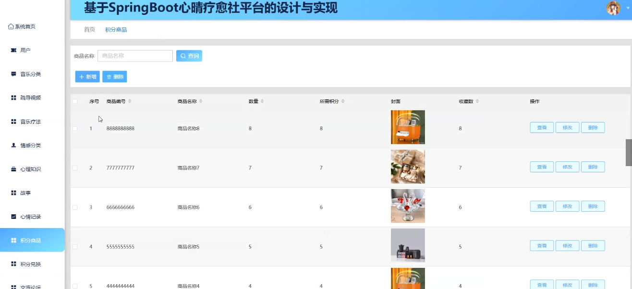Click 查看 for 商品名称7
This screenshot has height=289, width=632.
coord(542,167)
